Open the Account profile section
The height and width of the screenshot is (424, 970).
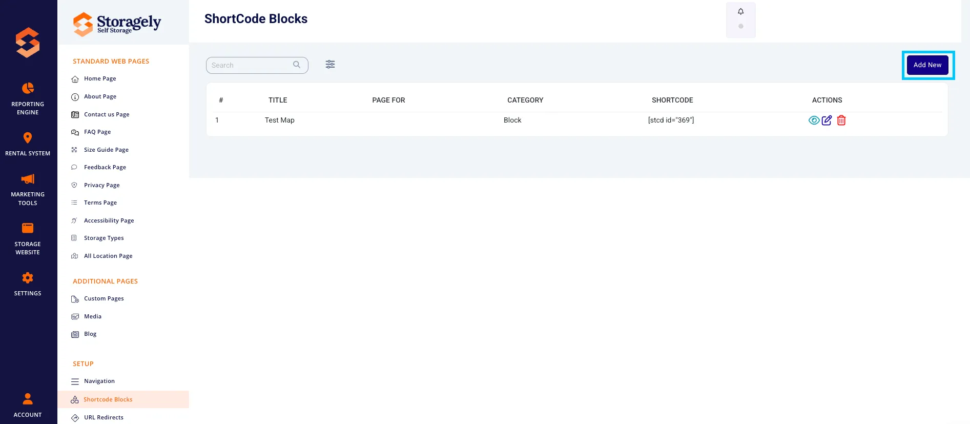(28, 405)
